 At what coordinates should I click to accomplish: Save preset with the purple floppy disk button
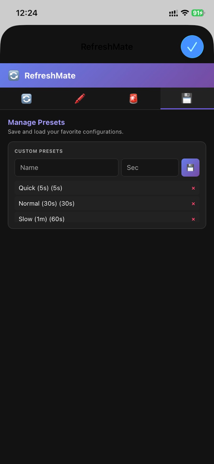point(190,168)
